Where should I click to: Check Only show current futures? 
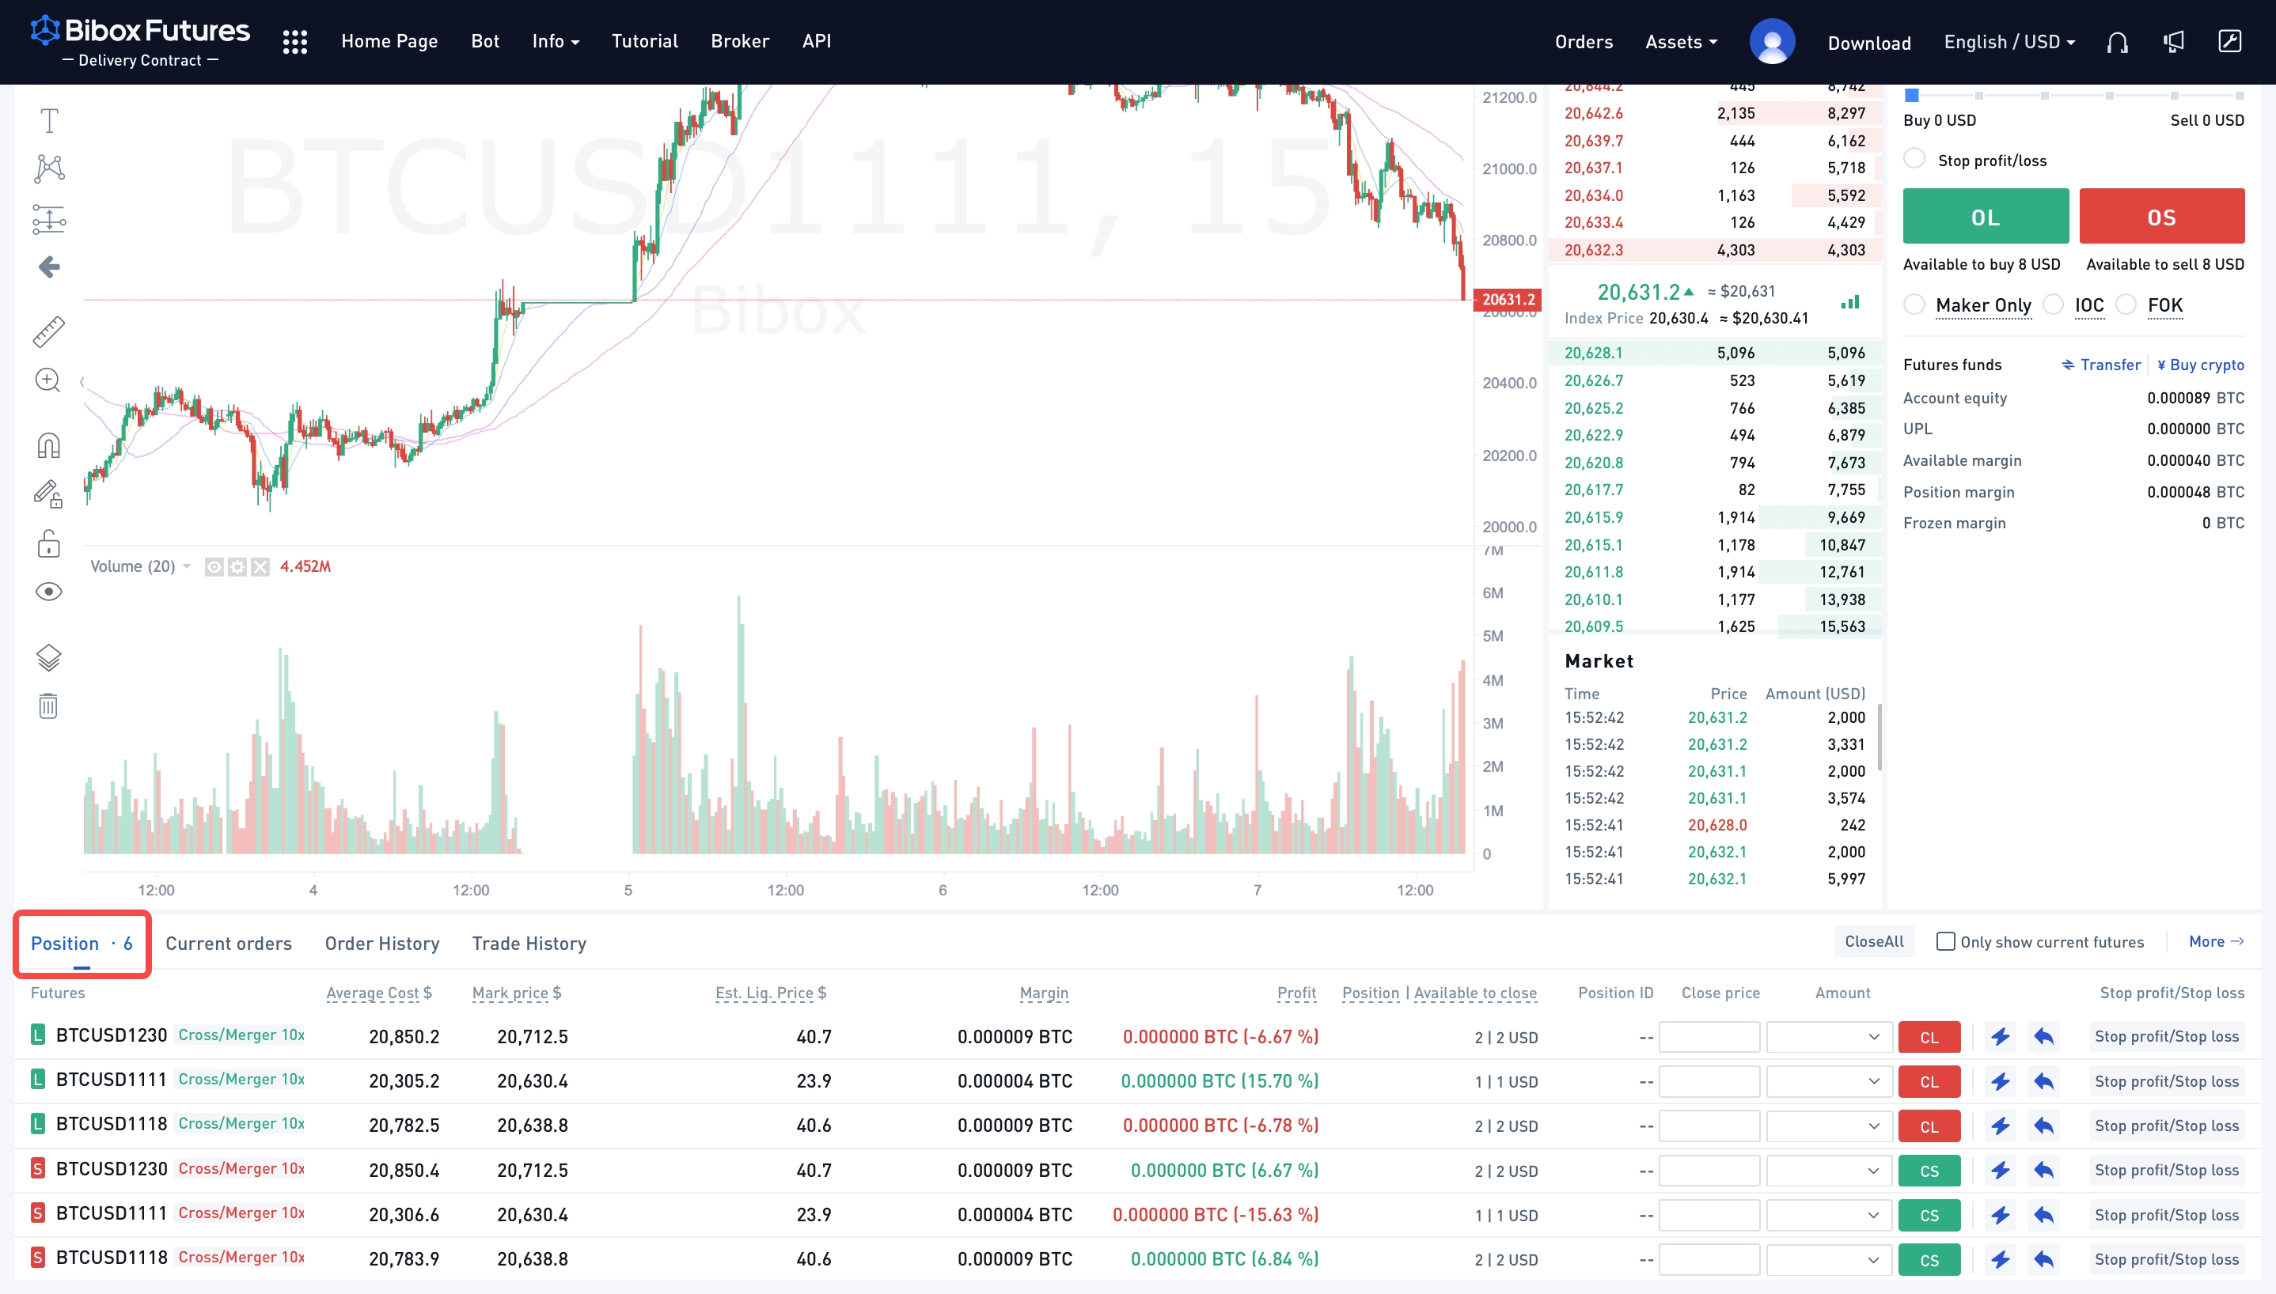tap(1945, 942)
